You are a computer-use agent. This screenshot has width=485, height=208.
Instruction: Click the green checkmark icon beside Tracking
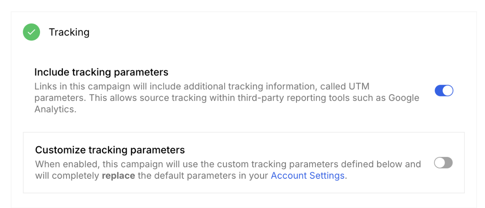click(31, 32)
